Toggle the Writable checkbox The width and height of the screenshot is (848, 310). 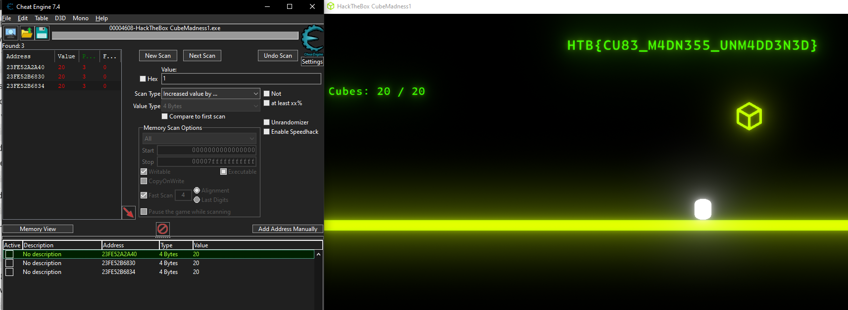[x=144, y=172]
